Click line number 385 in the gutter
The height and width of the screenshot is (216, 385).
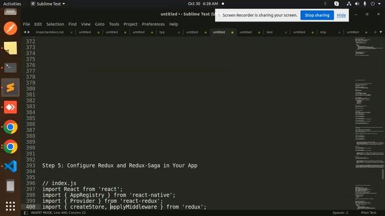[31, 118]
